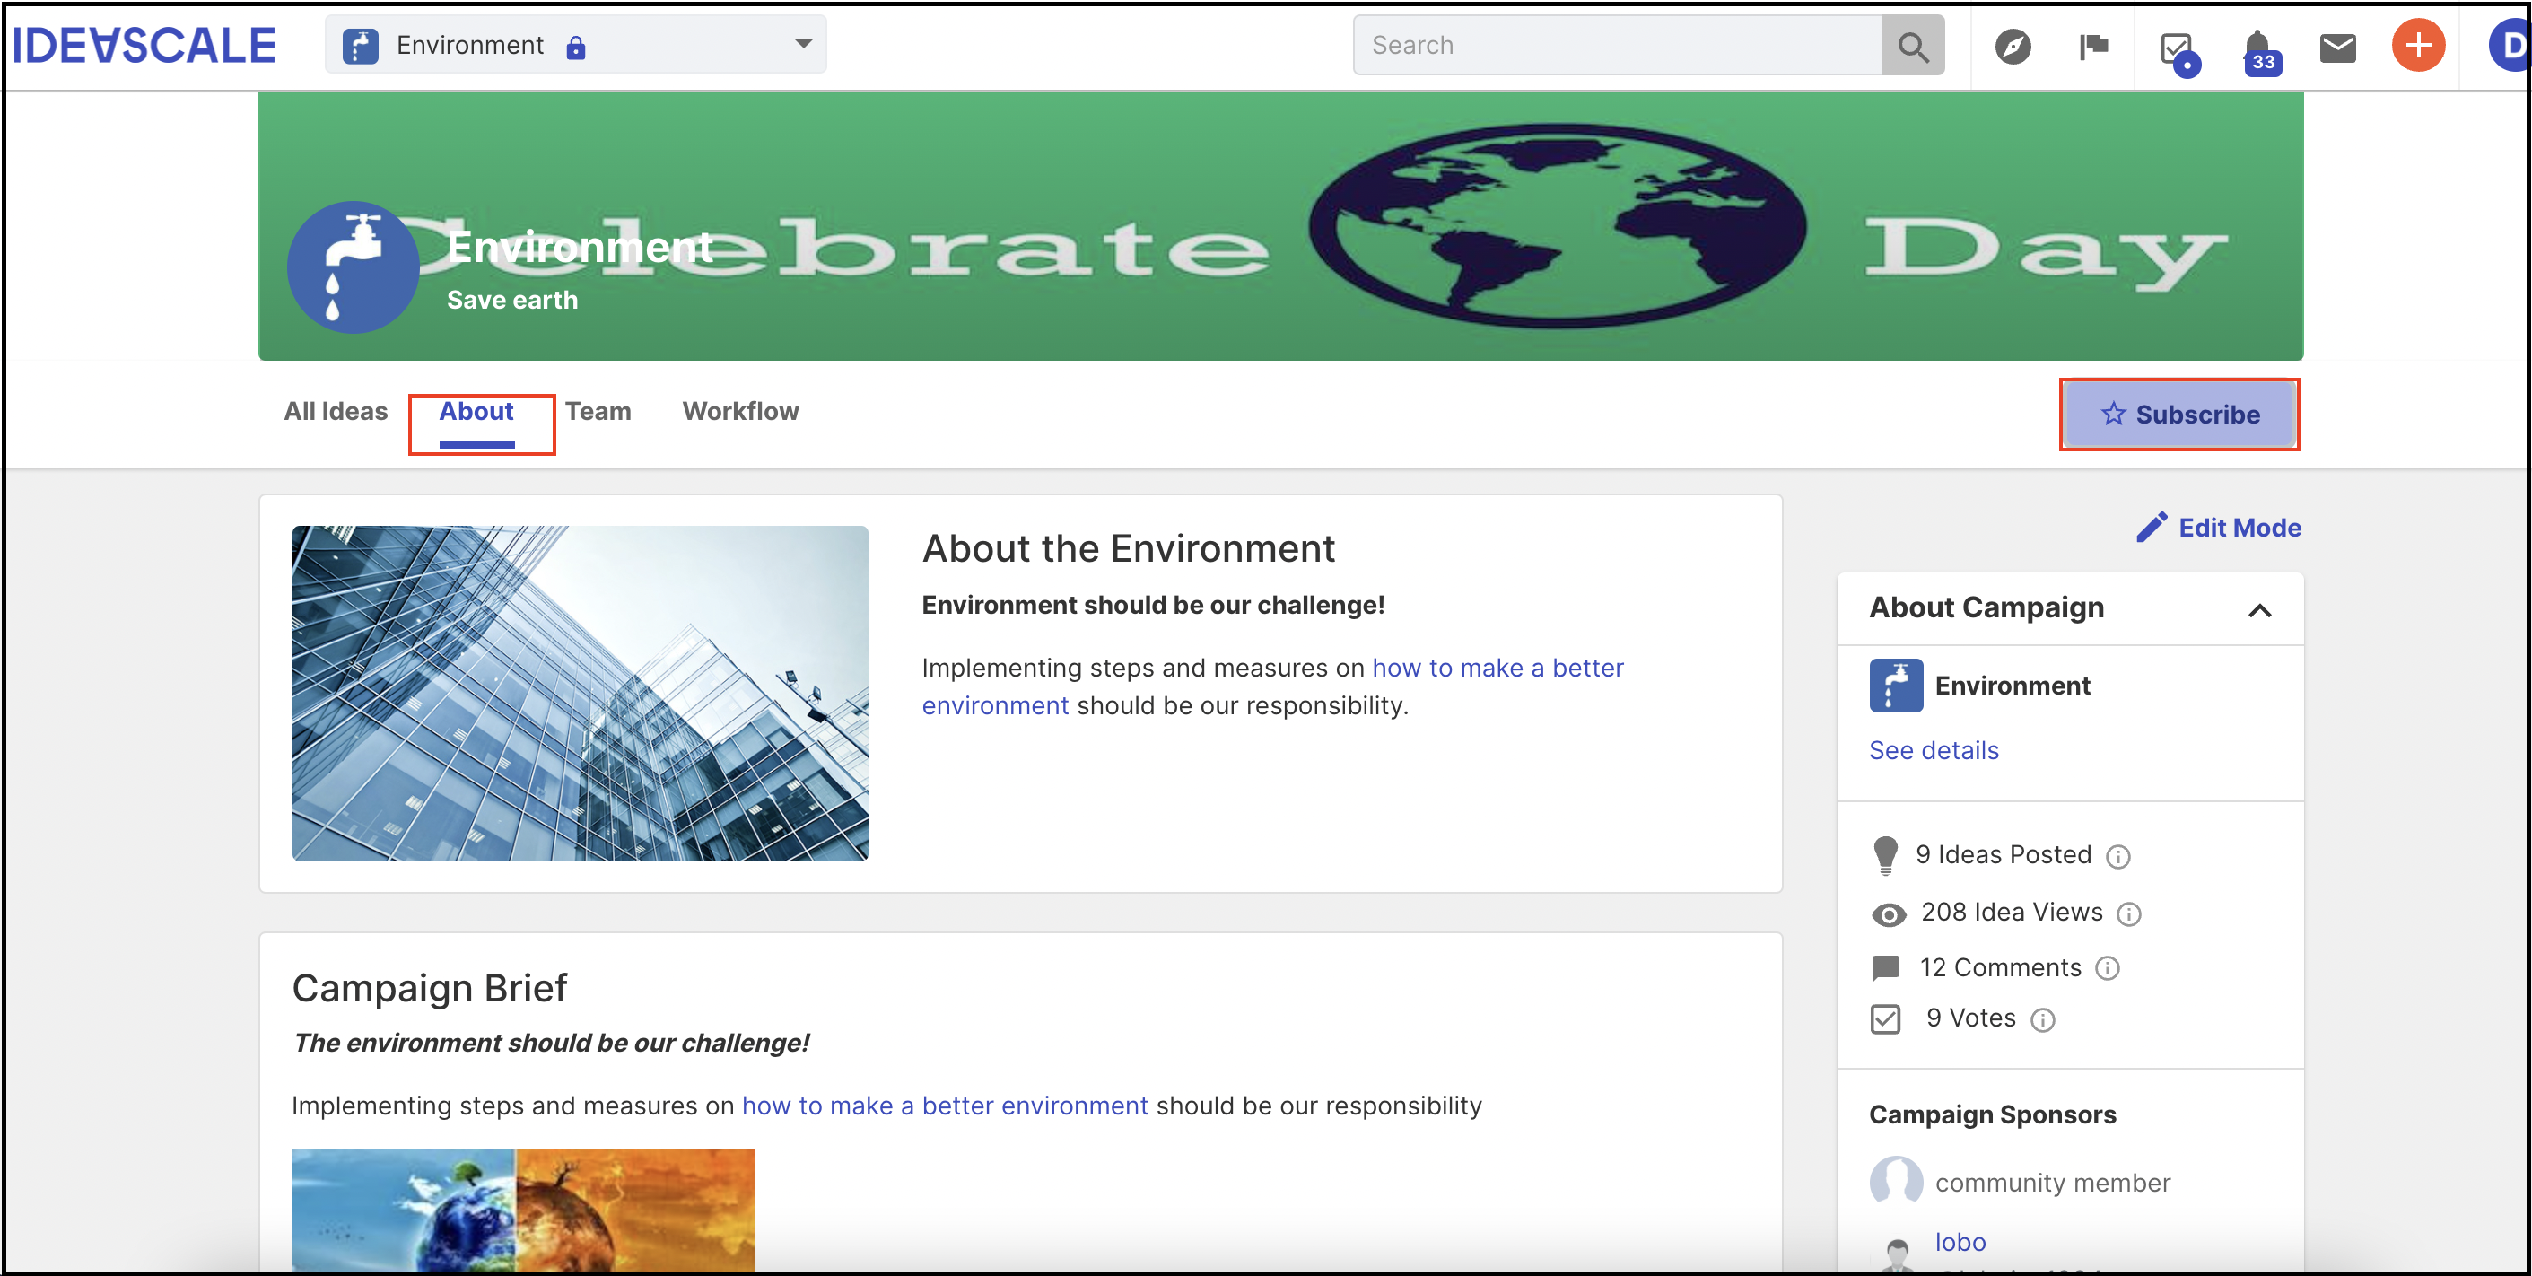
Task: Click the community member avatar
Action: click(x=1895, y=1181)
